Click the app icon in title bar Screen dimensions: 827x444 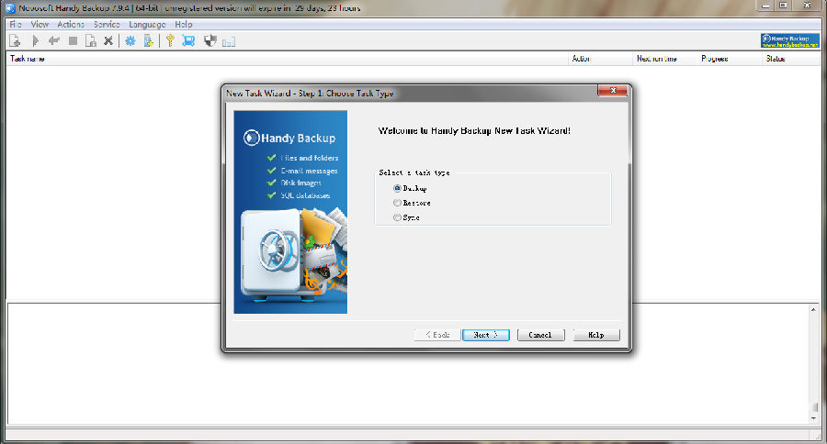(10, 8)
